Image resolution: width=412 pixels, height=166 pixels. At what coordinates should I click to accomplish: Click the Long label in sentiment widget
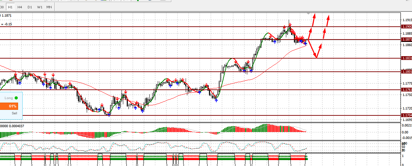pyautogui.click(x=9, y=98)
